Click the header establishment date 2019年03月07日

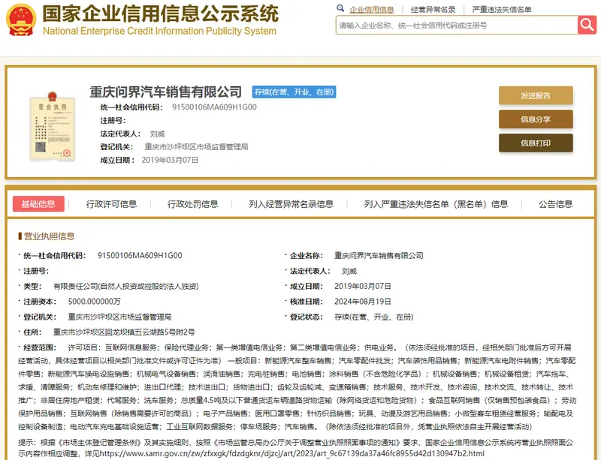click(x=170, y=160)
